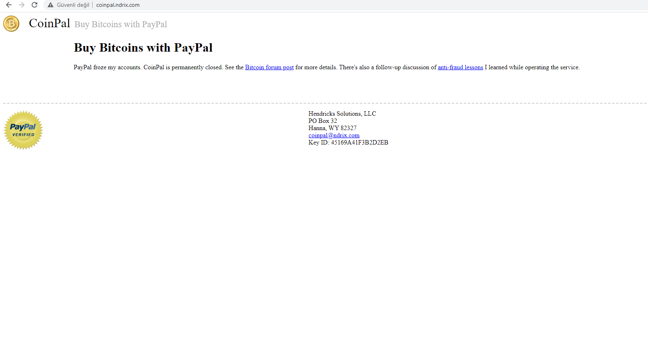648x347 pixels.
Task: Open the anti-fraud lessons link
Action: [x=460, y=67]
